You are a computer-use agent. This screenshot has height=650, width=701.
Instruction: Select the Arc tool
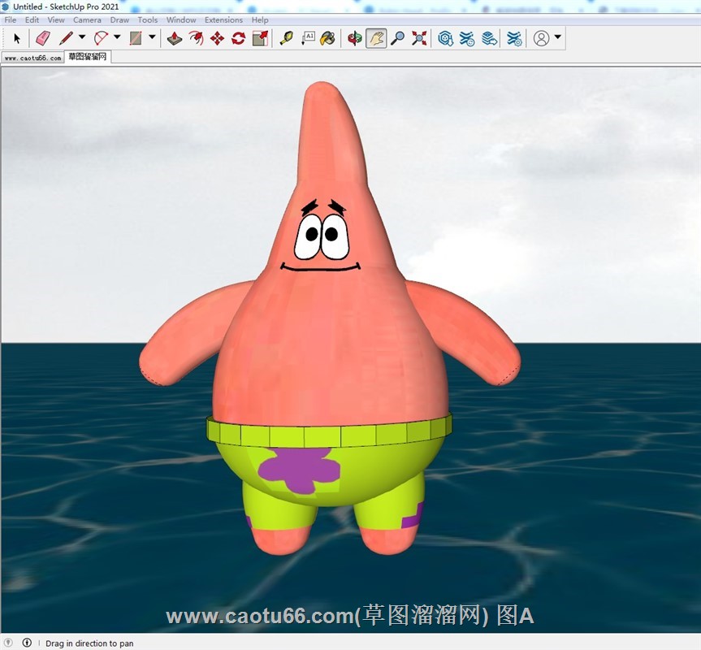101,38
